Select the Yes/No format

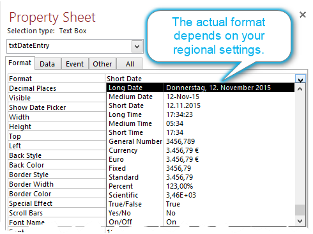(x=201, y=213)
